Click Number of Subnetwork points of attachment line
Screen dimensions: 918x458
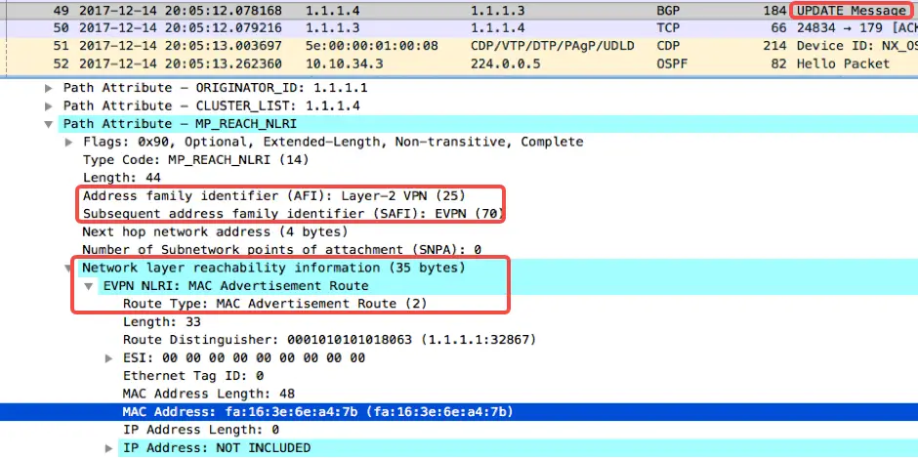click(281, 250)
